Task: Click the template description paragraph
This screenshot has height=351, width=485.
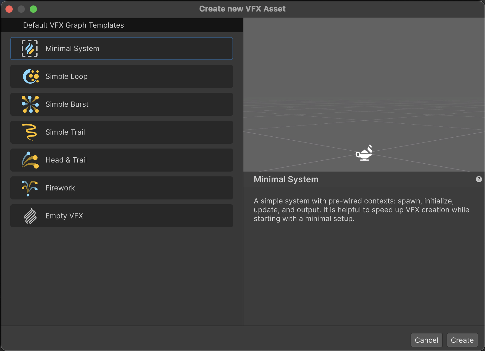Action: coord(361,210)
